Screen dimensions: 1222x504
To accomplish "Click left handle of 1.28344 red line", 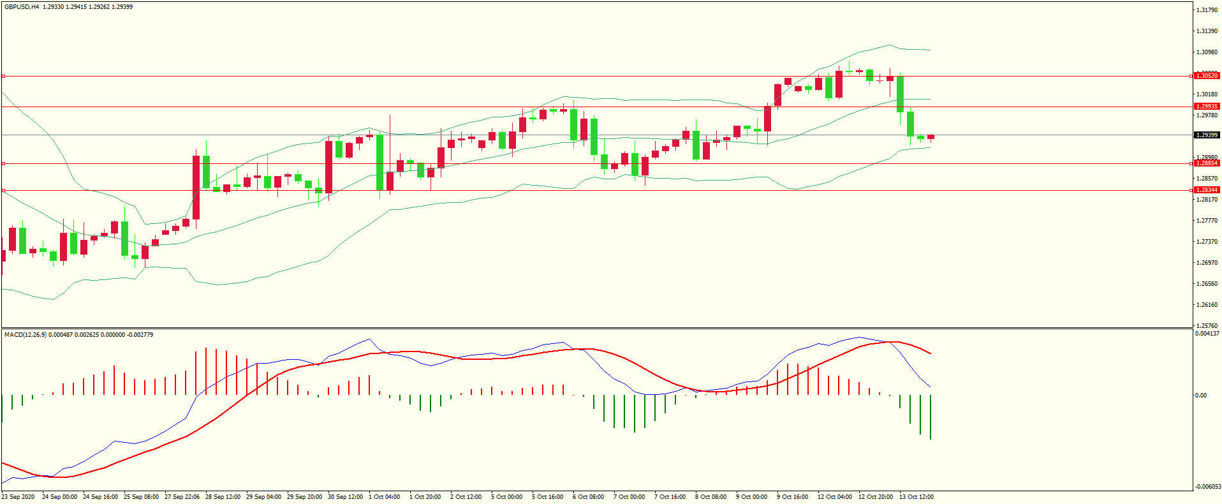I will (3, 190).
